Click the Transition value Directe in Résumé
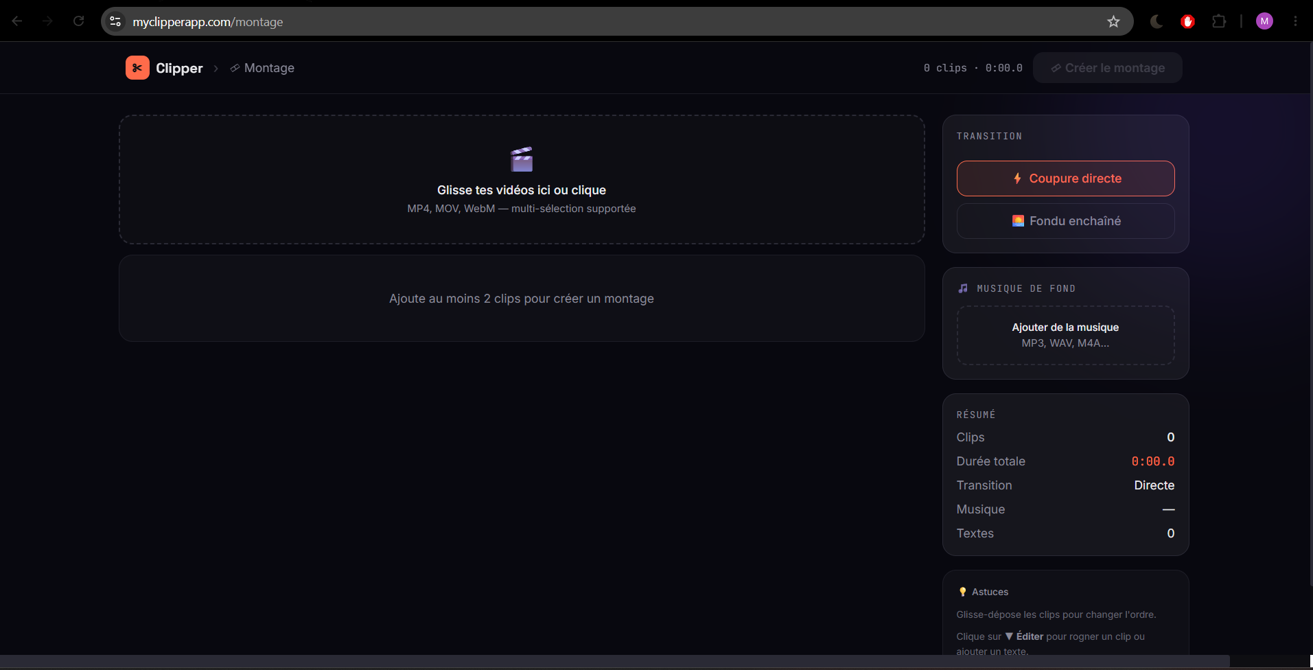Screen dimensions: 1313x670 coord(1154,485)
